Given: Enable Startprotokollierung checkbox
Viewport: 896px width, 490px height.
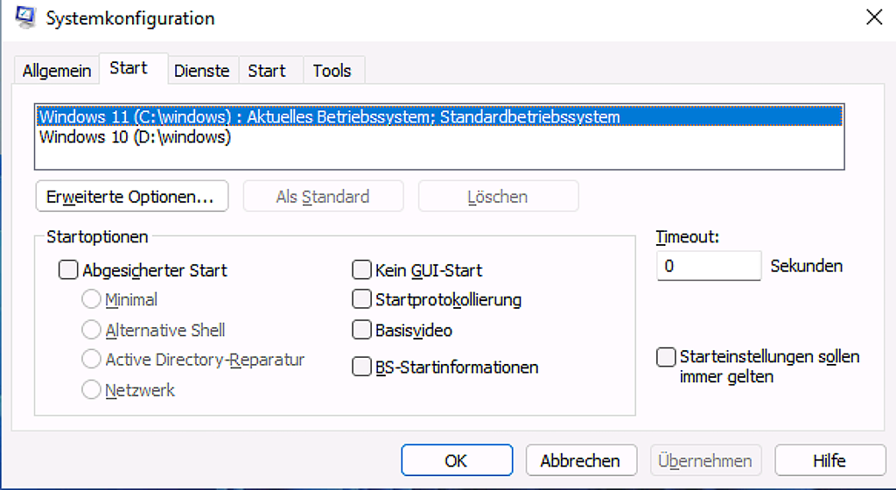Looking at the screenshot, I should (x=361, y=300).
